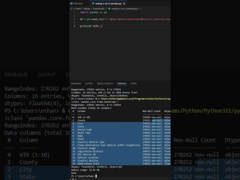Switch to the Welcome editor tab
The width and height of the screenshot is (240, 180).
coord(78,3)
